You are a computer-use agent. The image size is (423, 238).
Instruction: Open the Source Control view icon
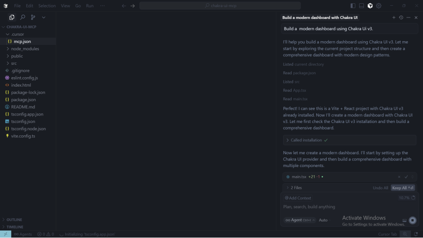pyautogui.click(x=33, y=17)
